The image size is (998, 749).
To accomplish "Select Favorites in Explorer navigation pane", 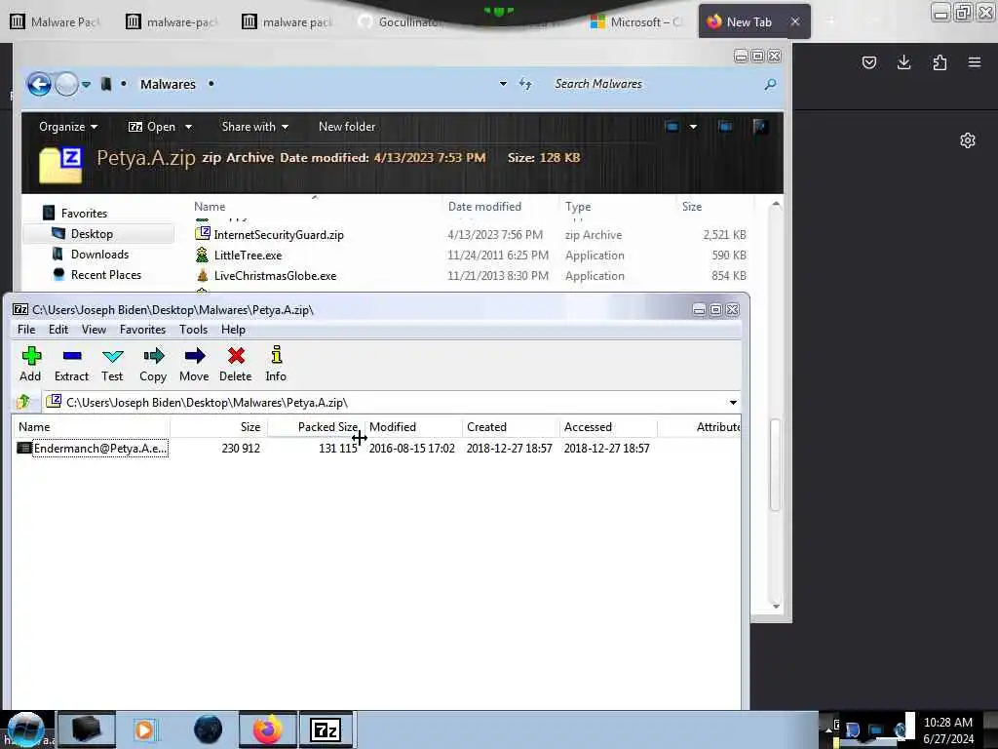I will coord(84,214).
